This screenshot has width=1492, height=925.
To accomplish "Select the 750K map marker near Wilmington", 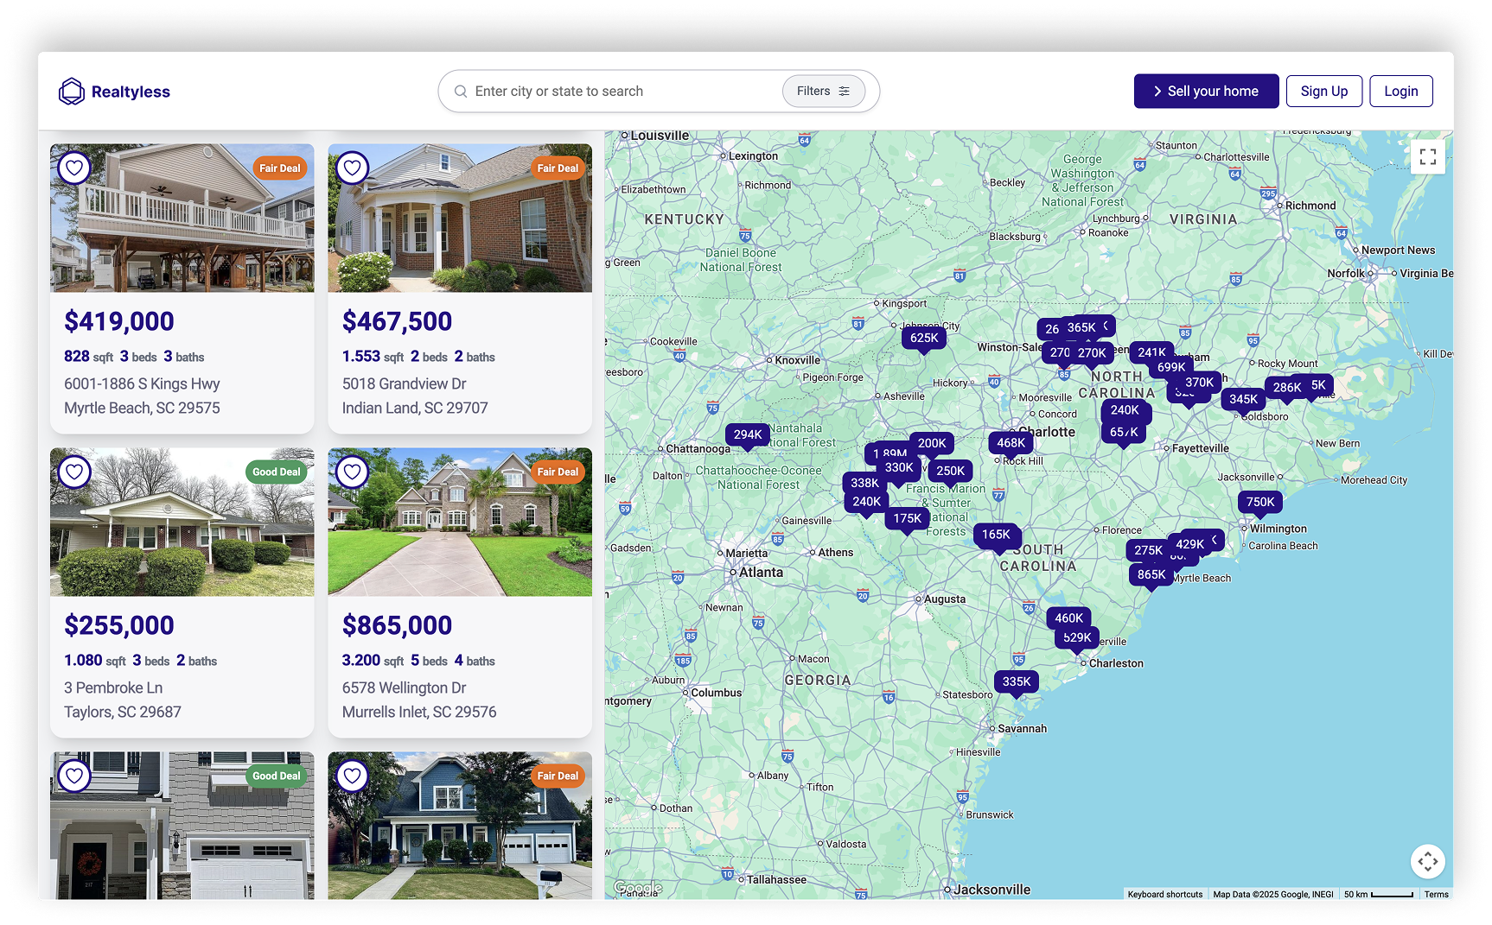I will pos(1260,503).
